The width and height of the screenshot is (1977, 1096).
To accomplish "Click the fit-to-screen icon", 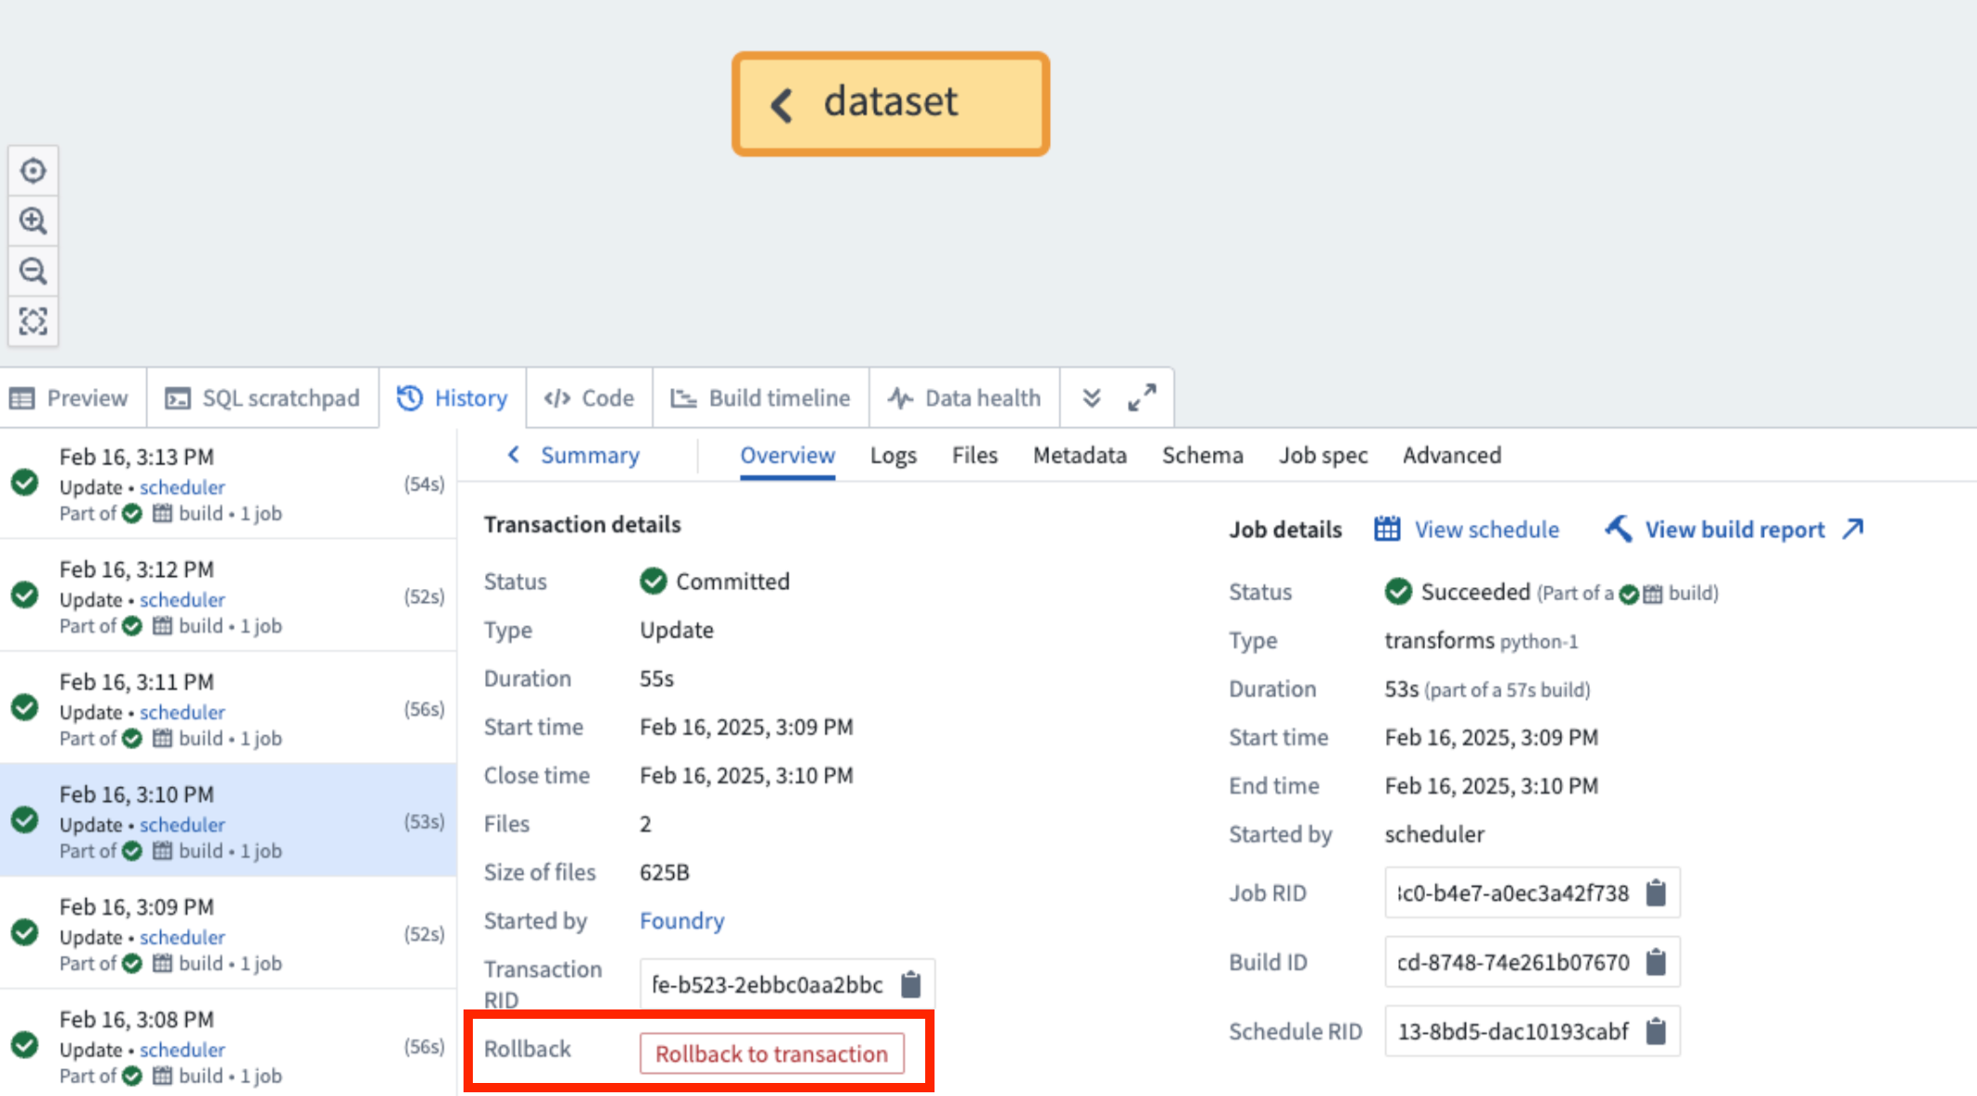I will (x=34, y=320).
